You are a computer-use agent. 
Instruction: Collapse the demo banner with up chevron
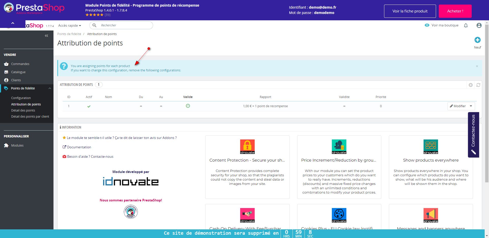point(13,23)
